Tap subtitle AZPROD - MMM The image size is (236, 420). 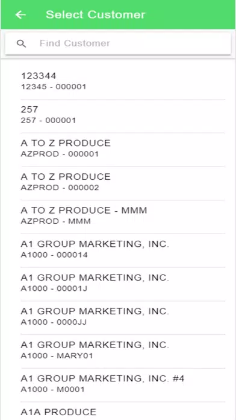coord(55,221)
